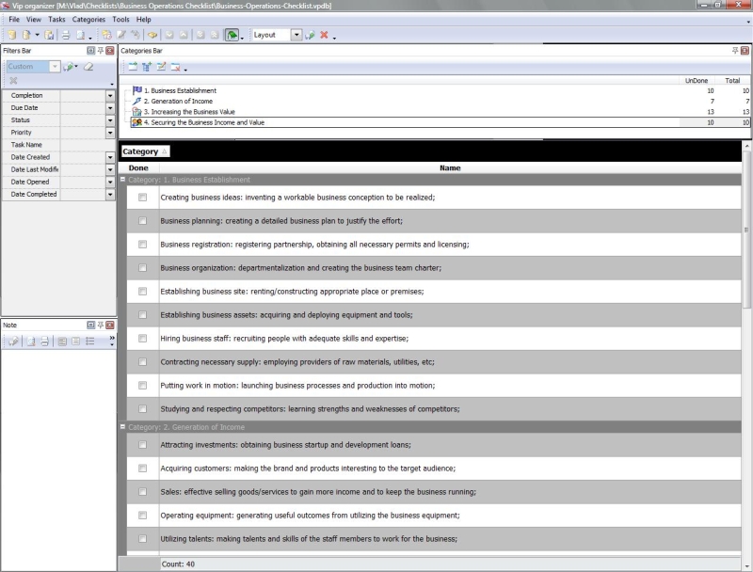Collapse the '1. Business Establishment' category group
This screenshot has height=572, width=753.
pyautogui.click(x=122, y=180)
